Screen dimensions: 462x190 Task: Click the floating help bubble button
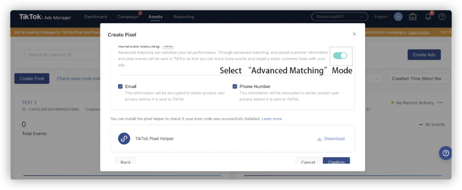[x=445, y=153]
